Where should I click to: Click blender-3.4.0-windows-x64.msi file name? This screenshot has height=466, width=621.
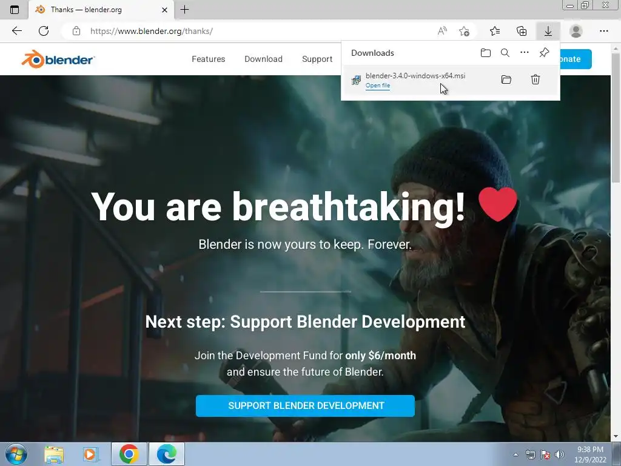tap(415, 76)
